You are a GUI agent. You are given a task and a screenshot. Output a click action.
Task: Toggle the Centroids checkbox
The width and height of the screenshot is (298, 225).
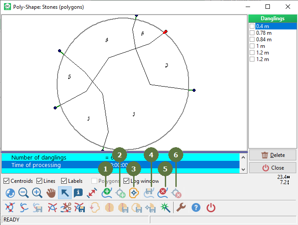6,181
